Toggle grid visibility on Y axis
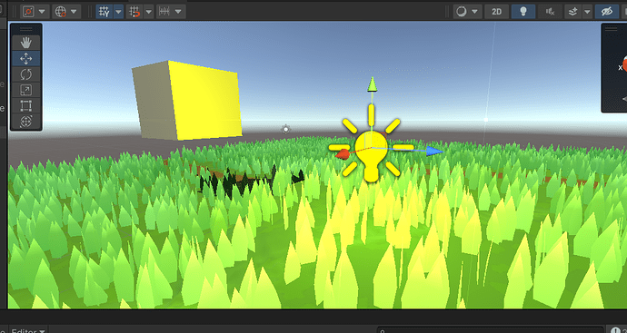This screenshot has height=333, width=627. (104, 12)
